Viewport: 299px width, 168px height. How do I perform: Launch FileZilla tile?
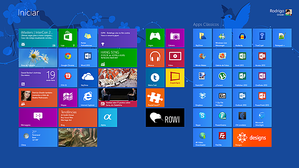pos(222,137)
